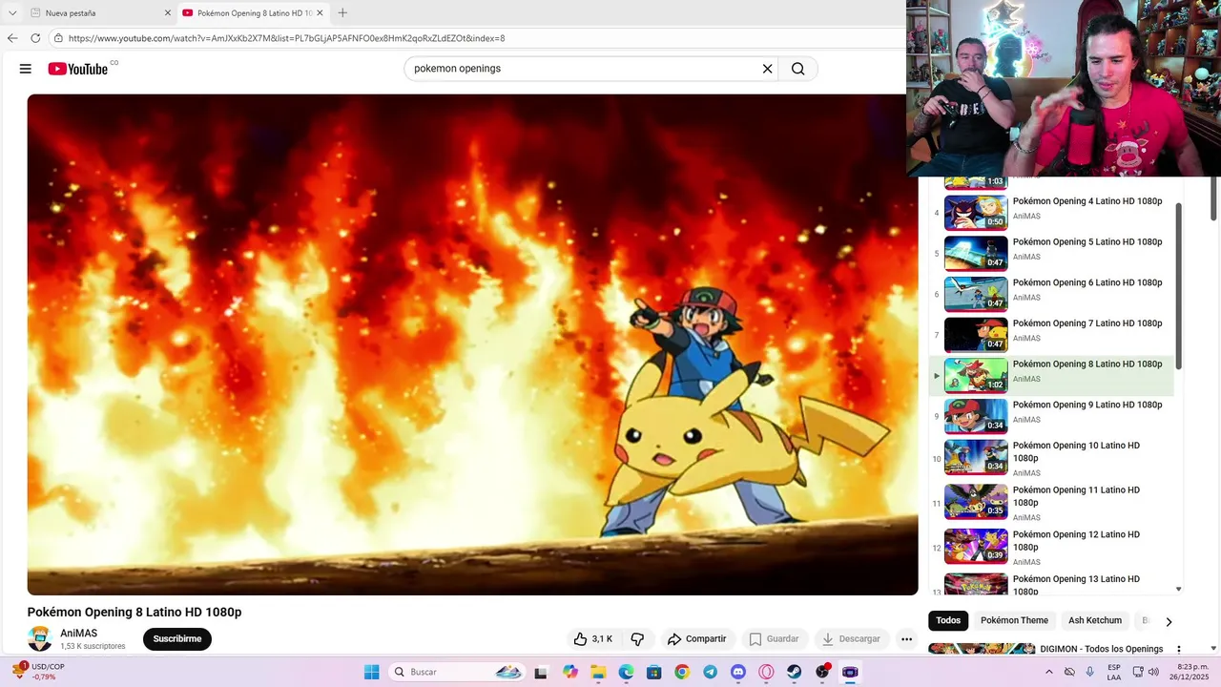
Task: Select current Pokémon Opening 8 playlist entry
Action: click(x=1051, y=376)
